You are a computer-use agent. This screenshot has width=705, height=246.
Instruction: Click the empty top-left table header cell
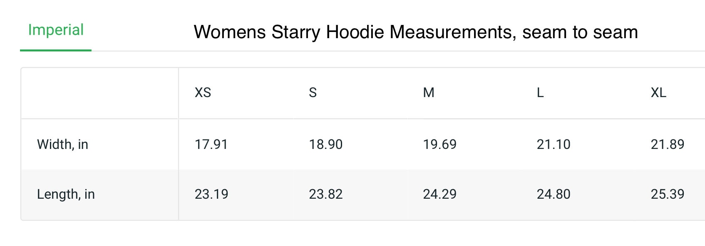point(100,93)
